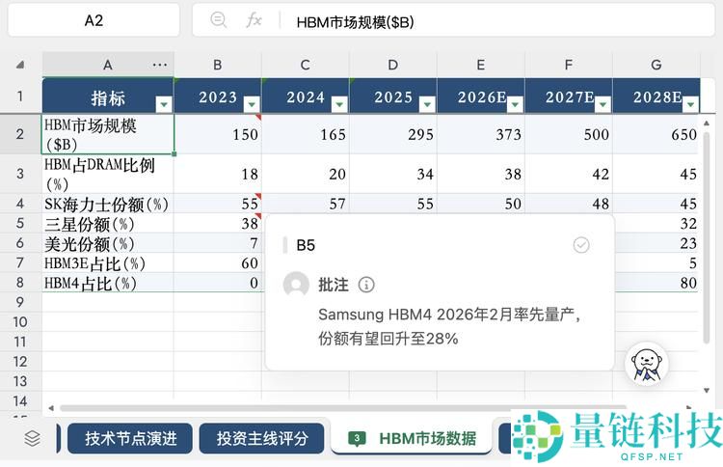This screenshot has width=723, height=467.
Task: Select the HBM市场数据 sheet tab
Action: [x=412, y=437]
